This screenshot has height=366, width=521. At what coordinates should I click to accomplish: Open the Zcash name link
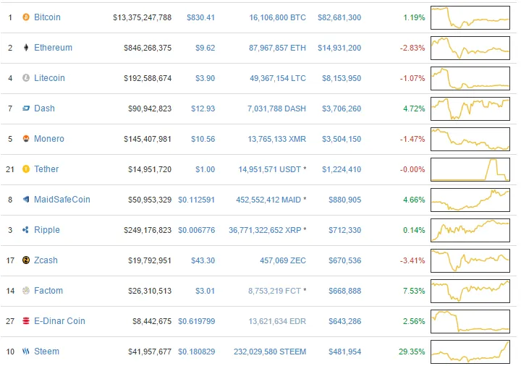point(46,260)
